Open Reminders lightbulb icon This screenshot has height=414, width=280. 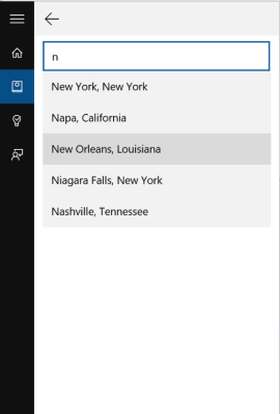coord(17,120)
